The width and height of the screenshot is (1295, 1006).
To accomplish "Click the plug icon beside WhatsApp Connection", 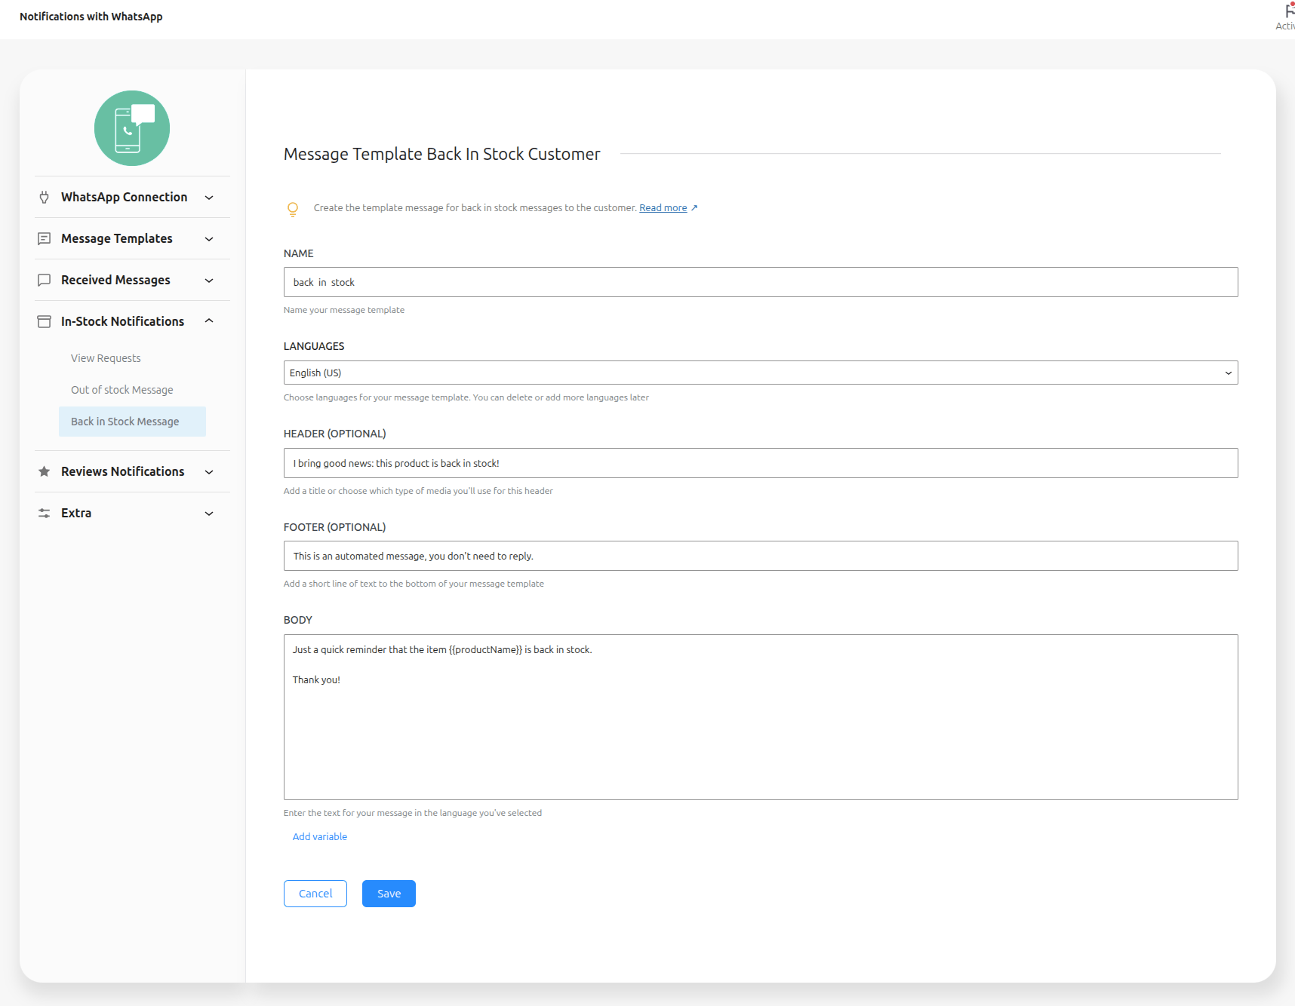I will [45, 198].
